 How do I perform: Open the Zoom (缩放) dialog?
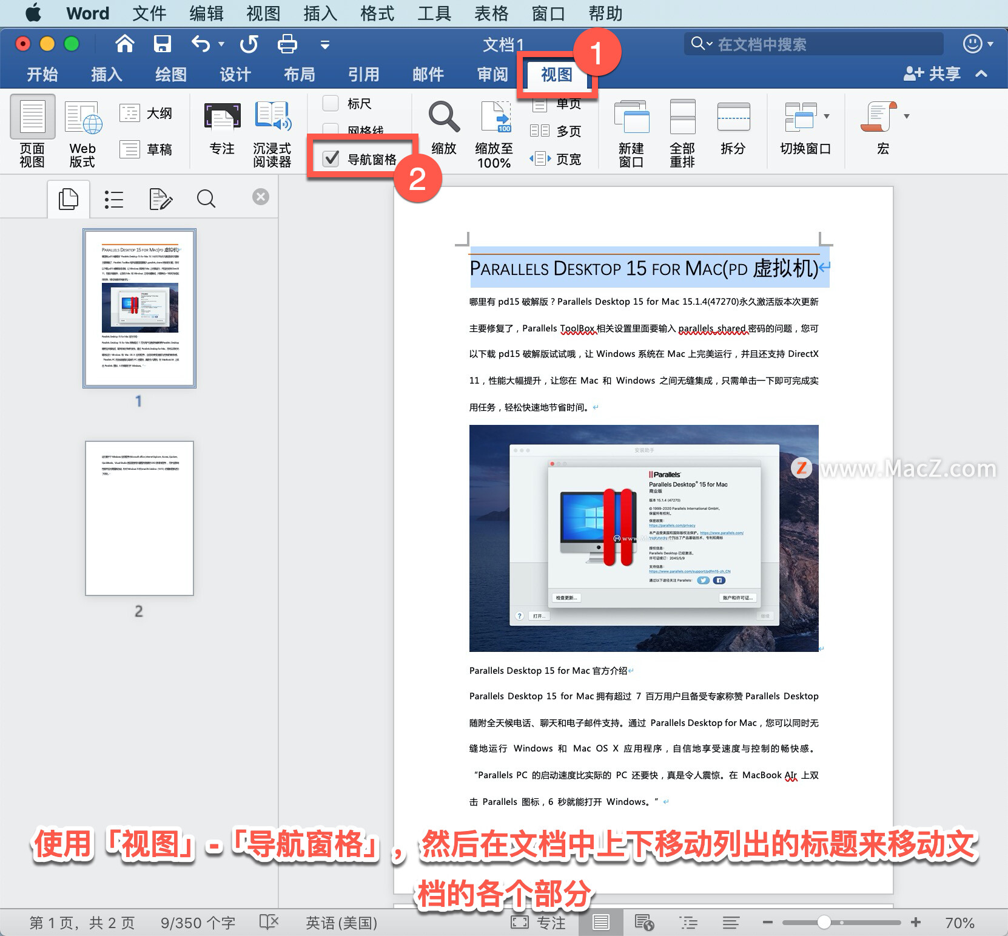(444, 129)
